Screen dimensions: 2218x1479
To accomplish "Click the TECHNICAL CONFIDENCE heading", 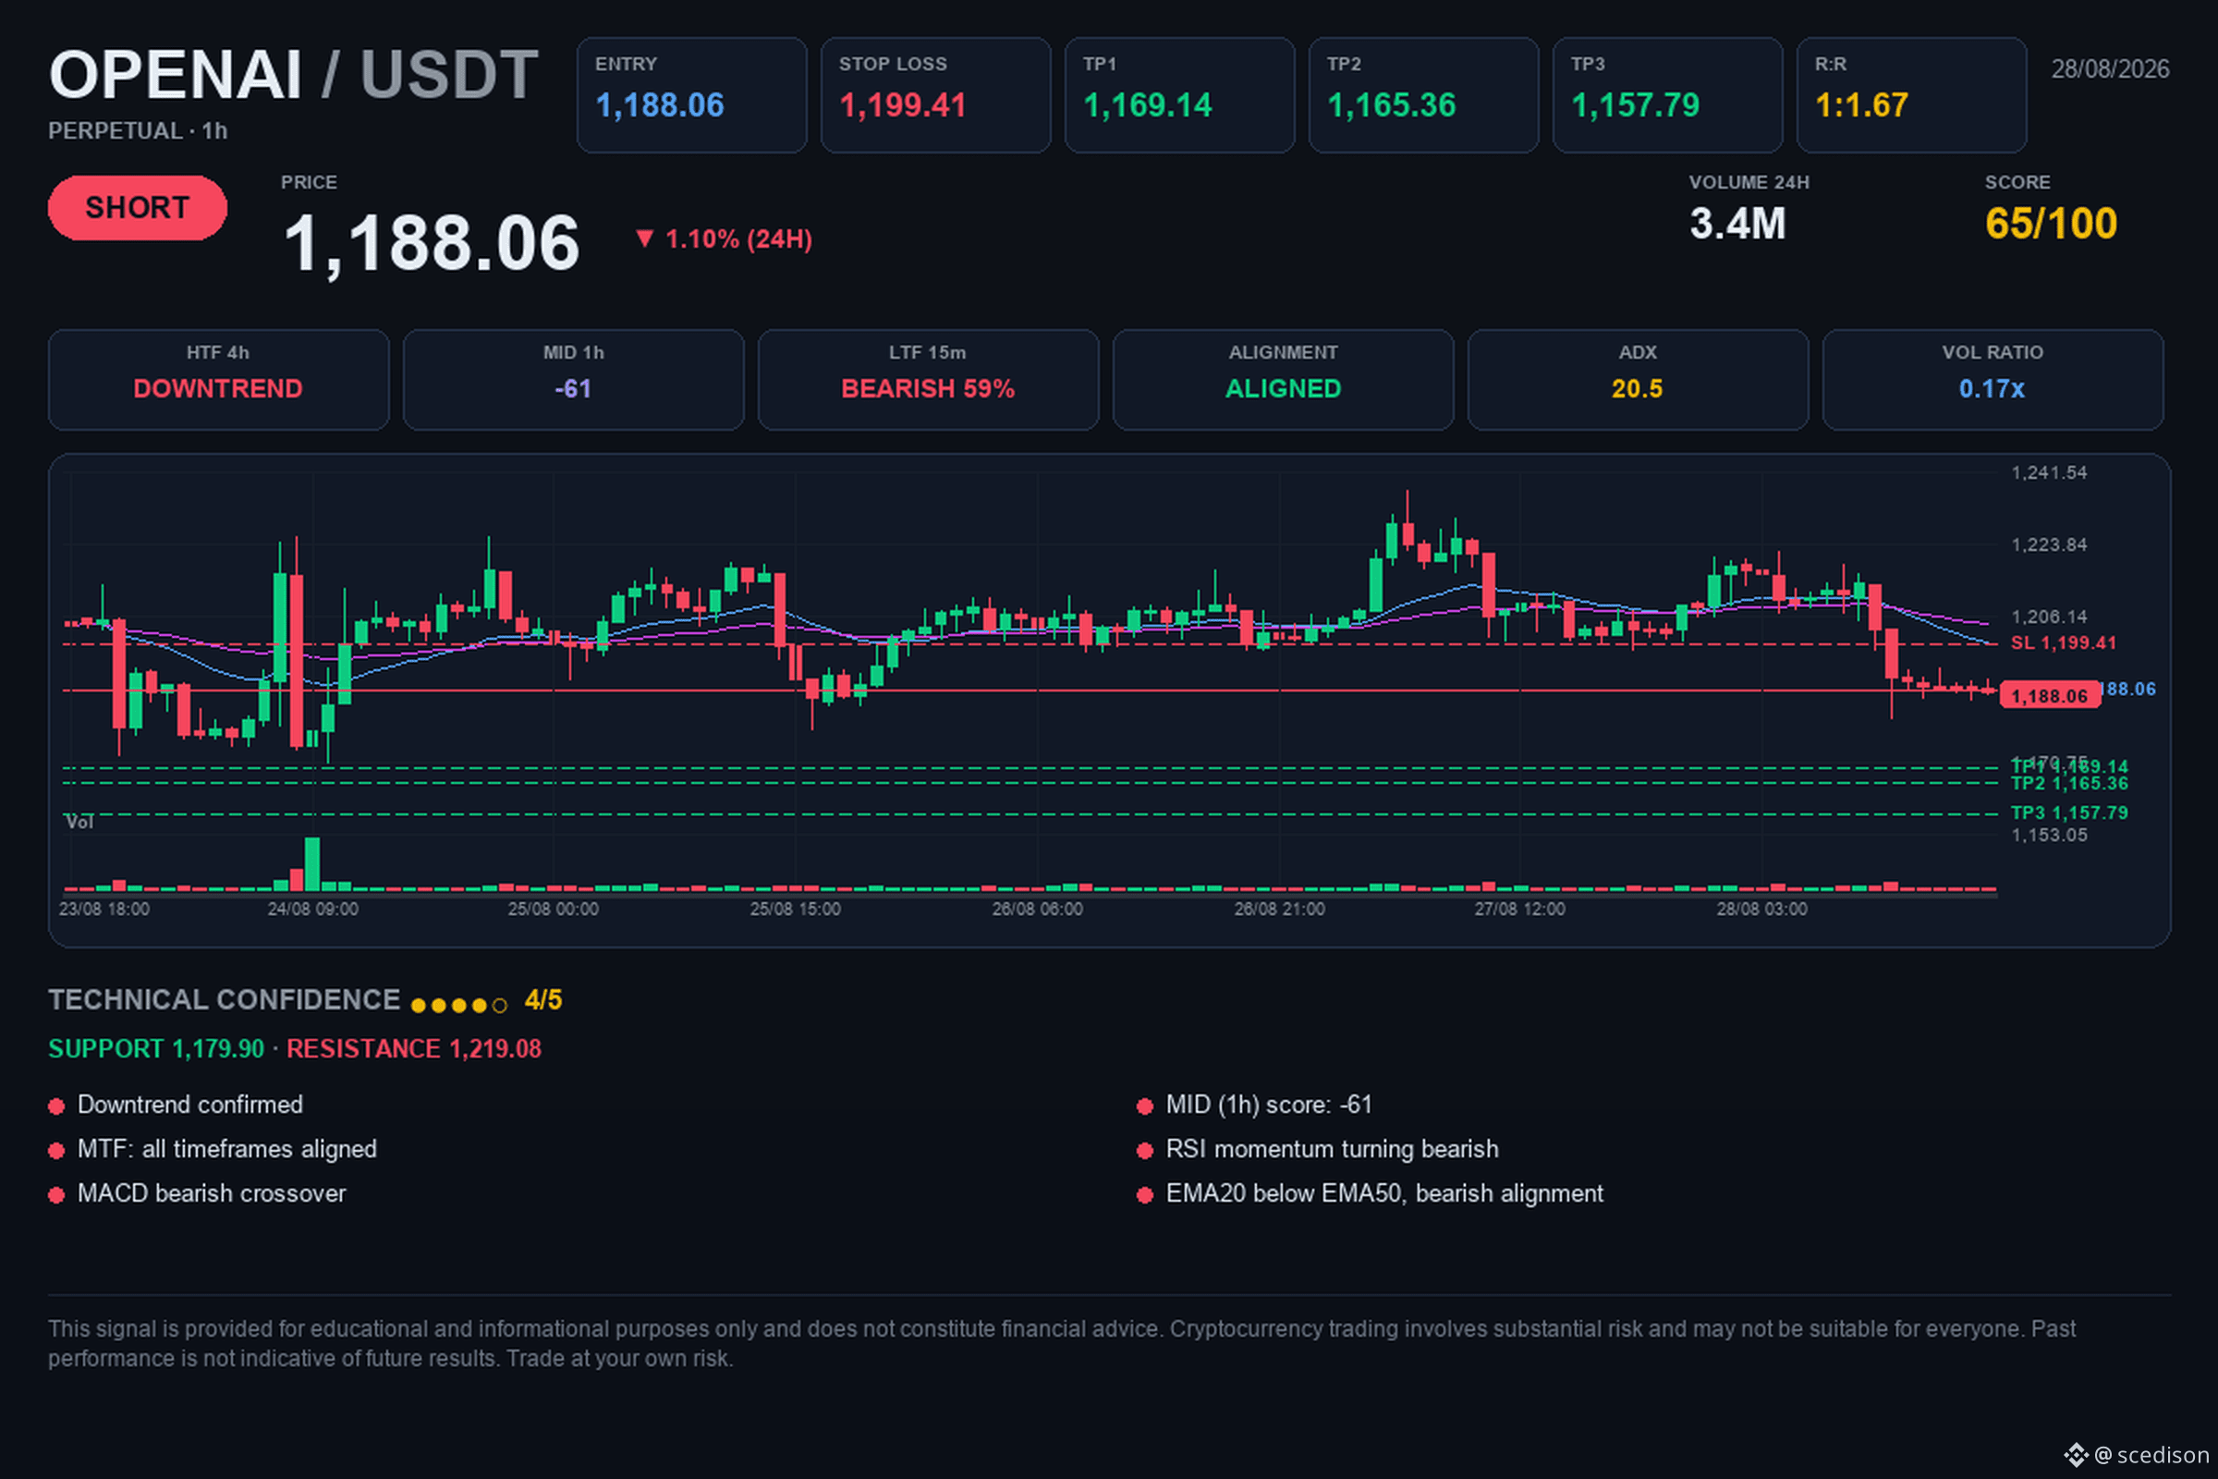I will click(225, 1000).
